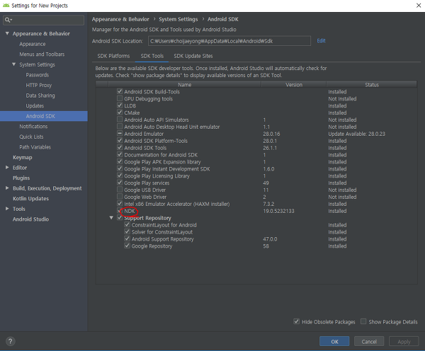Image resolution: width=425 pixels, height=351 pixels.
Task: Click the Android Studio logo in title bar
Action: click(x=6, y=6)
